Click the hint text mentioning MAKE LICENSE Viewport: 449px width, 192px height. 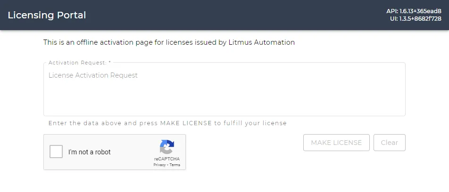click(167, 123)
